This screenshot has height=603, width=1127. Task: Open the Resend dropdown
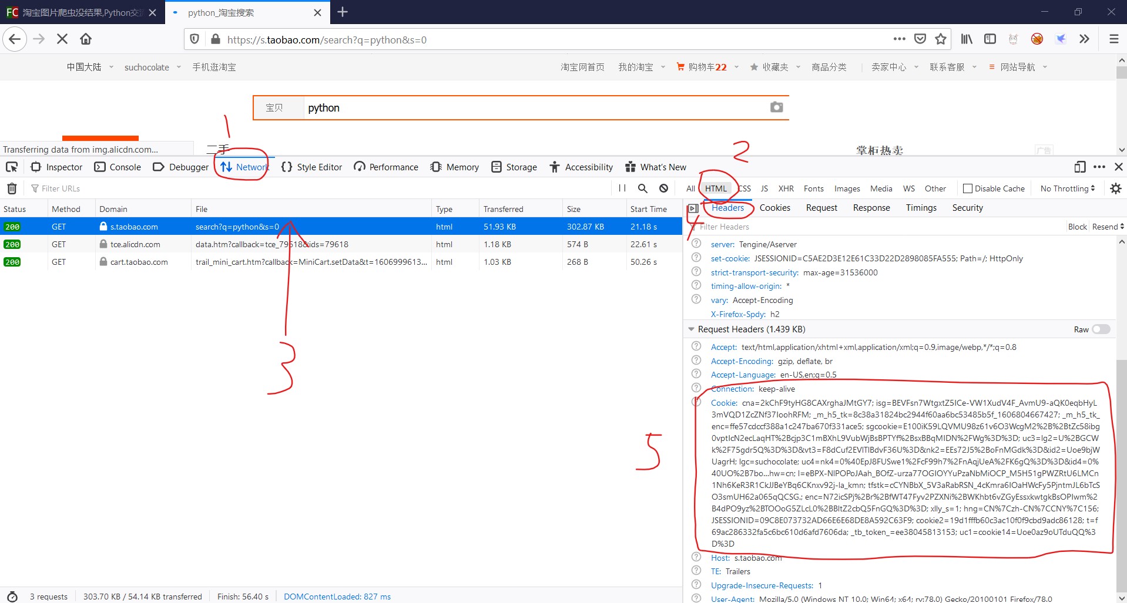(1108, 227)
